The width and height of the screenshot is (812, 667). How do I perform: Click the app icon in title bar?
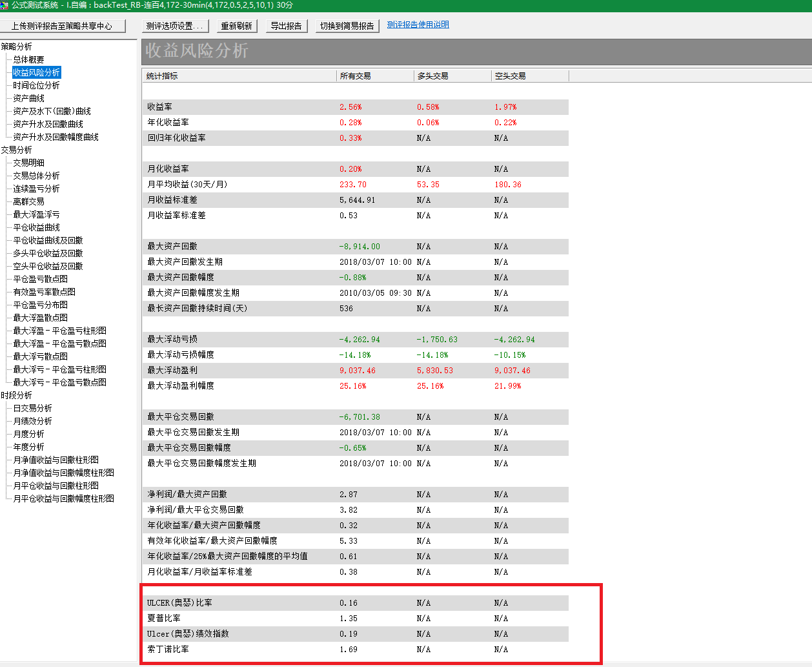coord(5,5)
